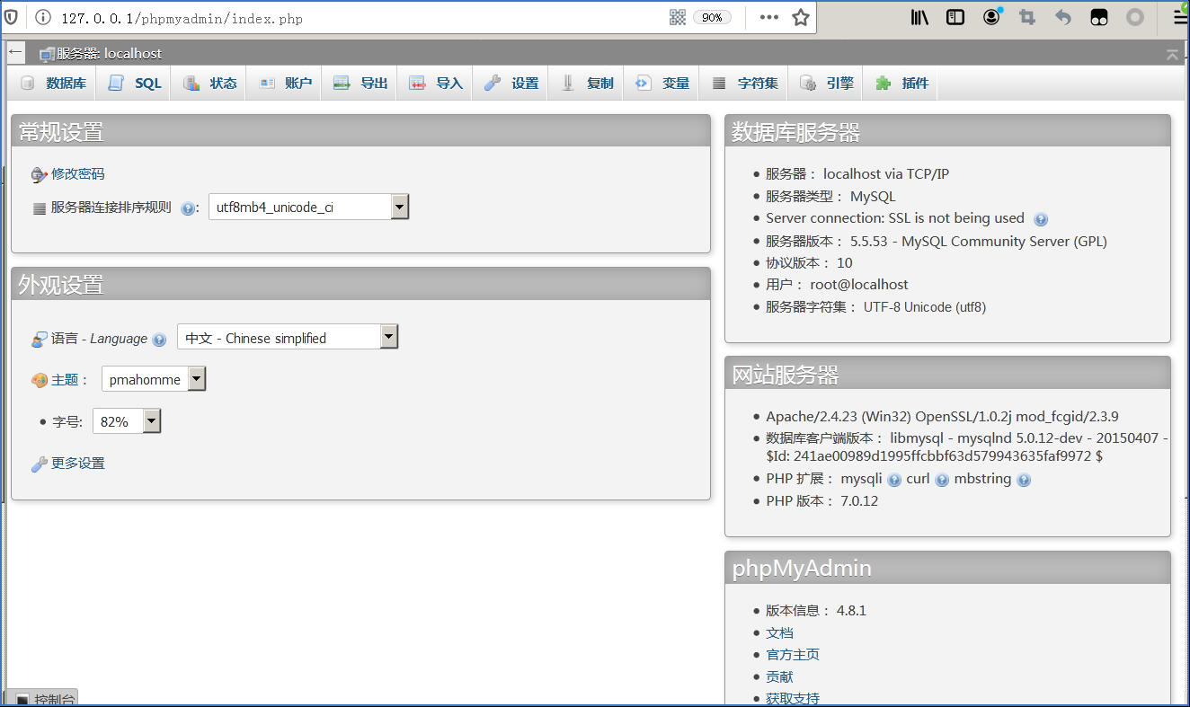
Task: Open the 控制台 console bar
Action: 42,699
